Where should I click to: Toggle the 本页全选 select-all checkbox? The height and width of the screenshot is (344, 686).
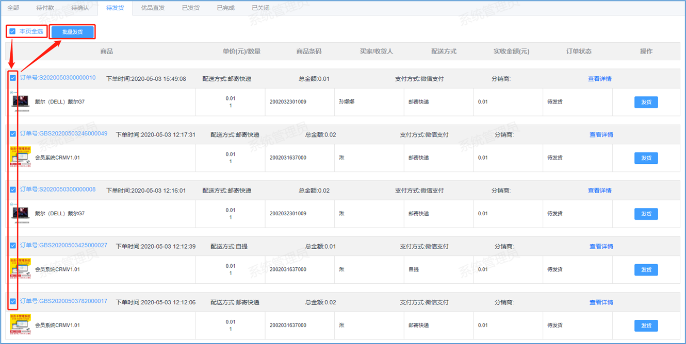coord(13,31)
